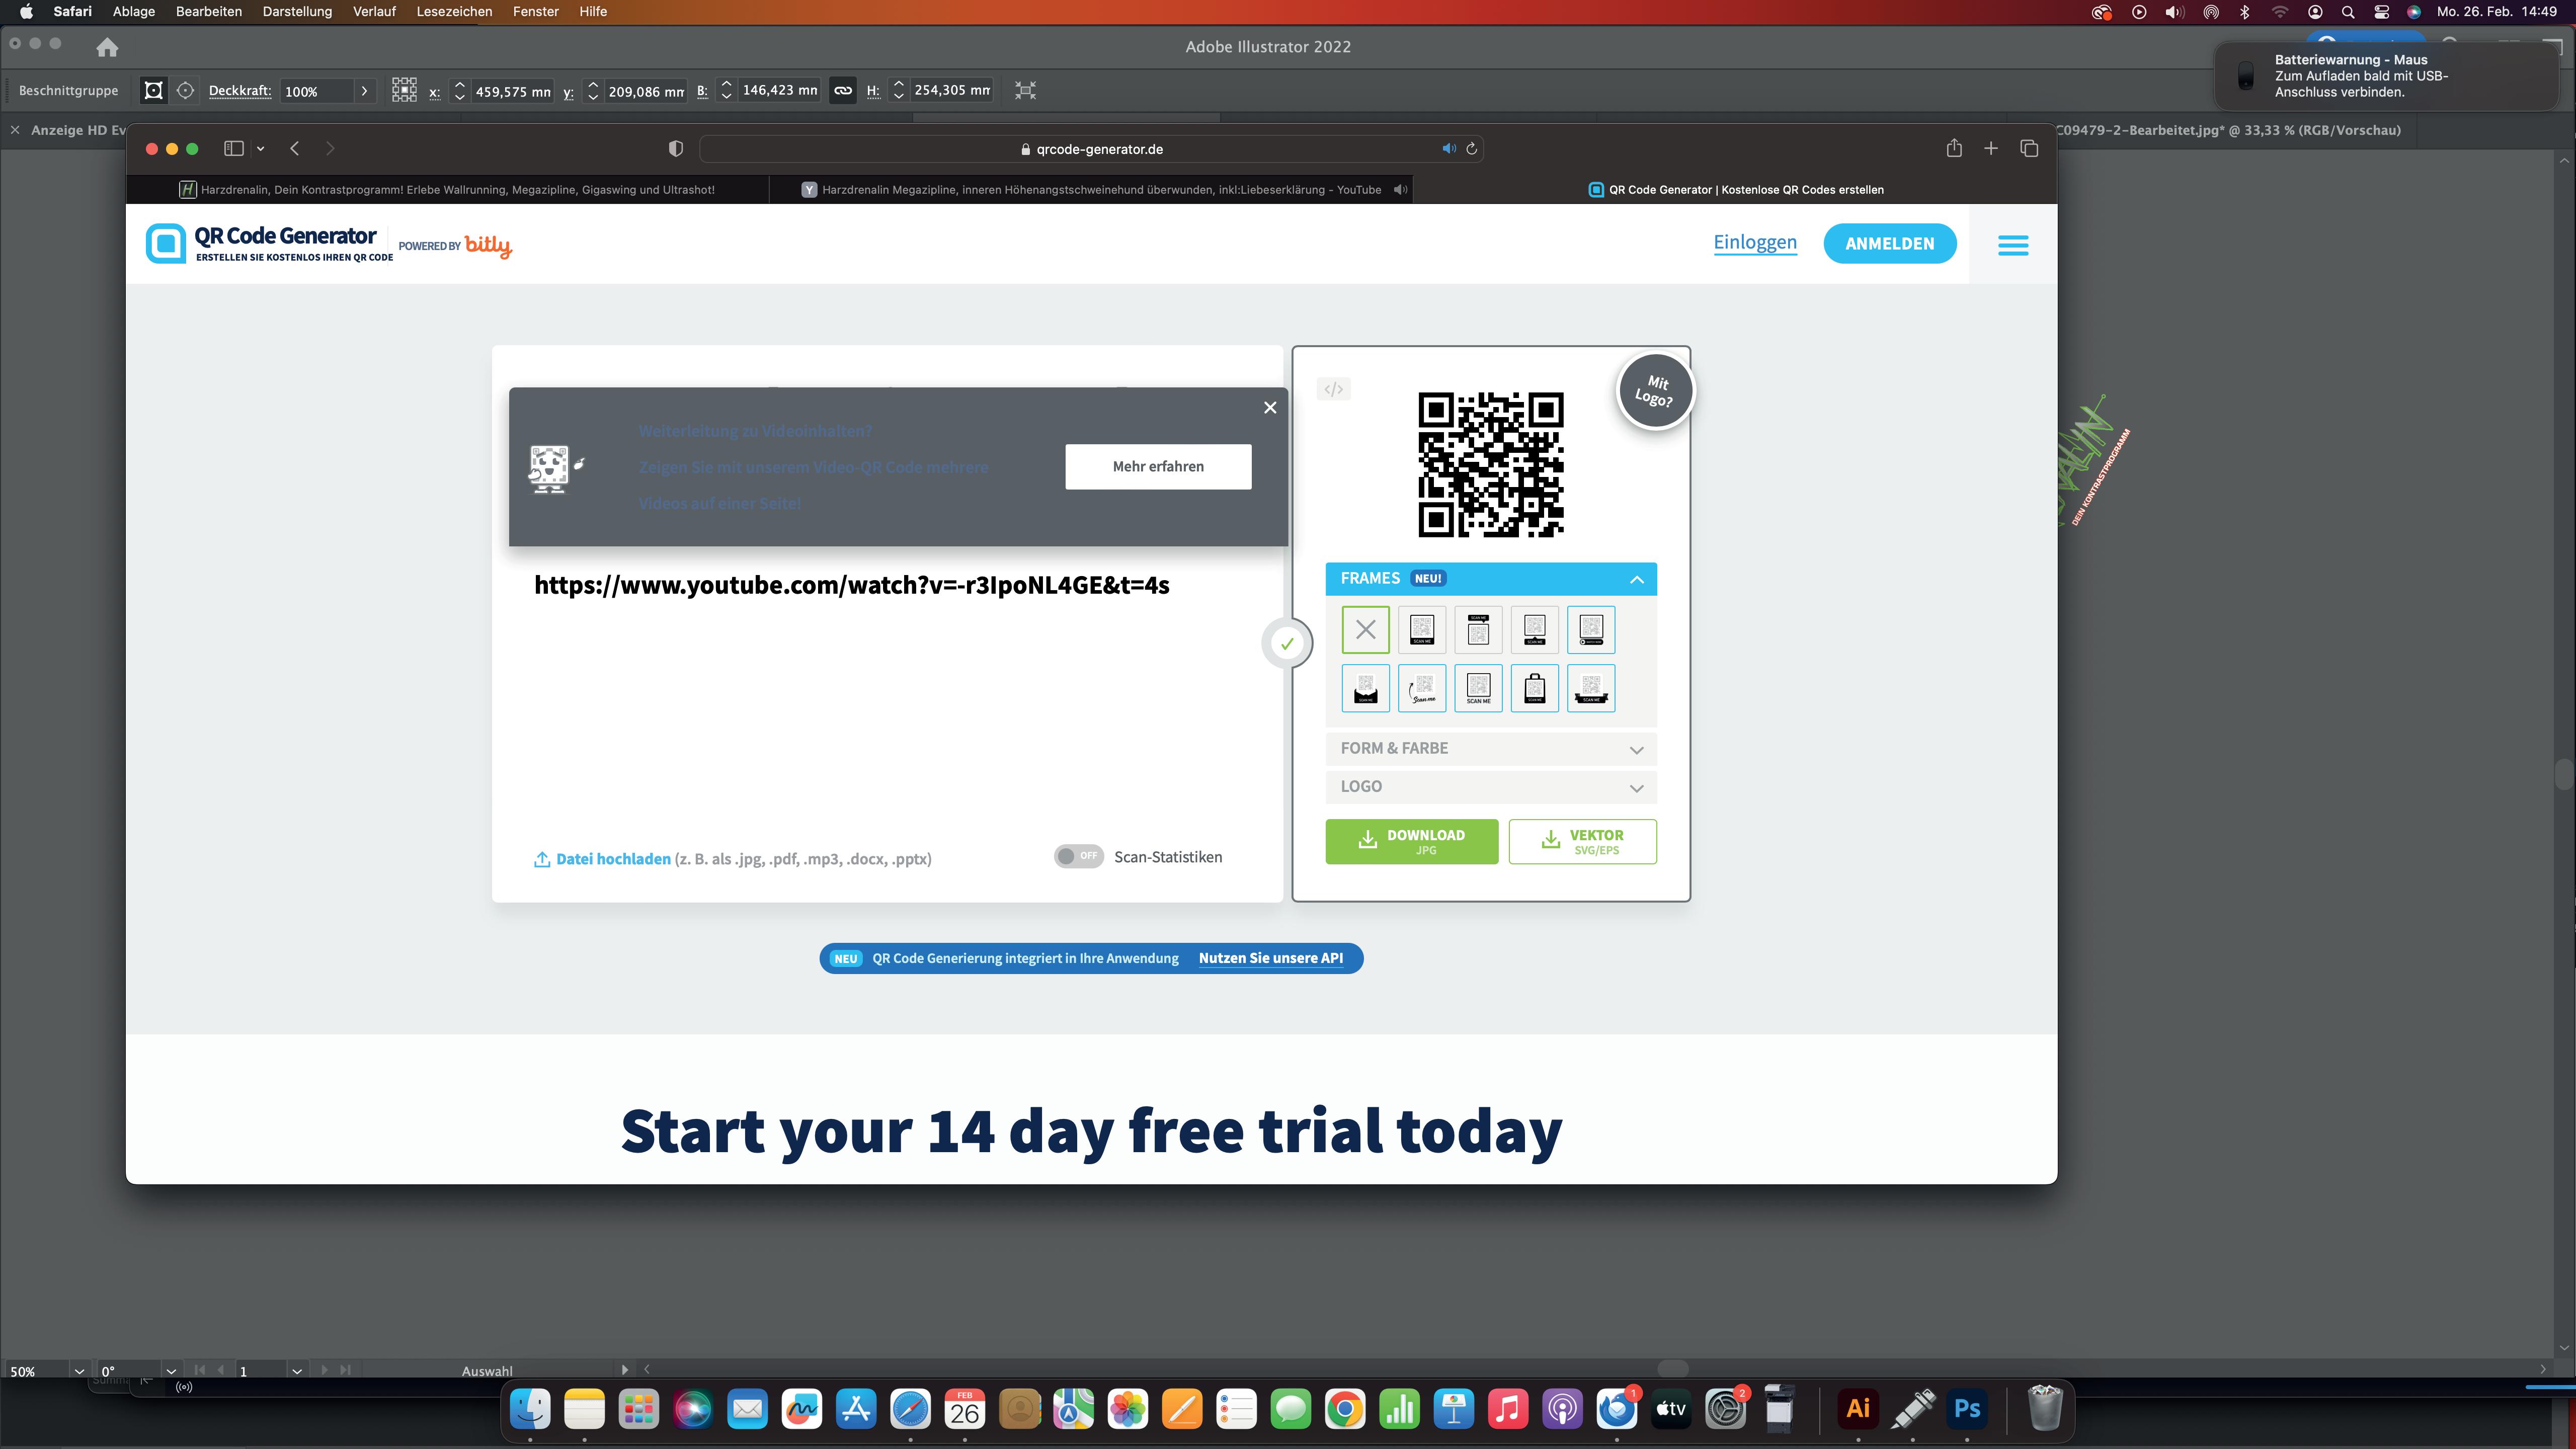Toggle the Safari sidebar icon
This screenshot has width=2576, height=1449.
coord(234,149)
